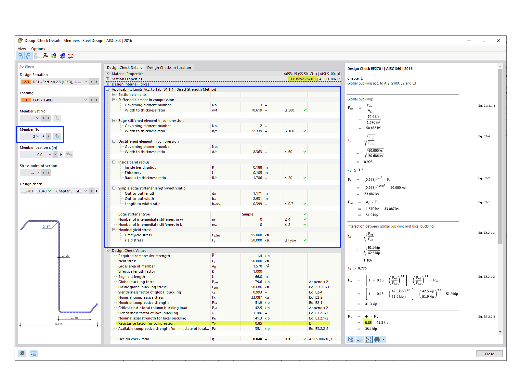This screenshot has height=390, width=520.
Task: Open the Options menu
Action: 38,48
